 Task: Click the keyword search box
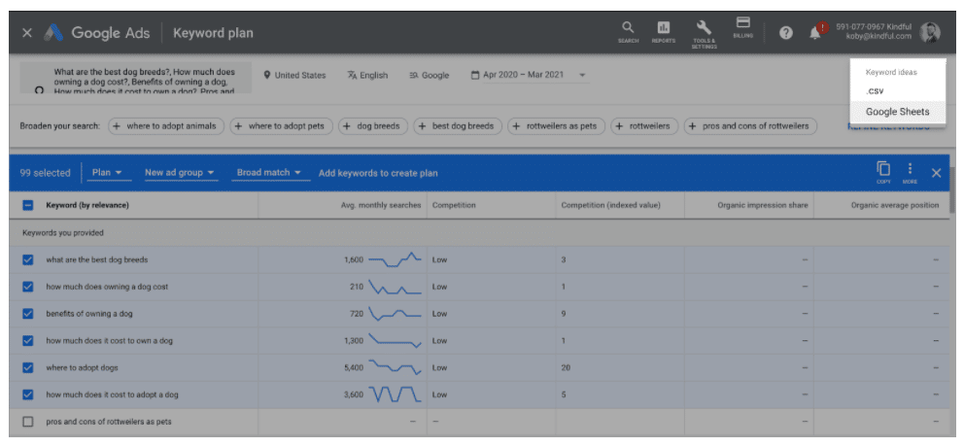136,78
